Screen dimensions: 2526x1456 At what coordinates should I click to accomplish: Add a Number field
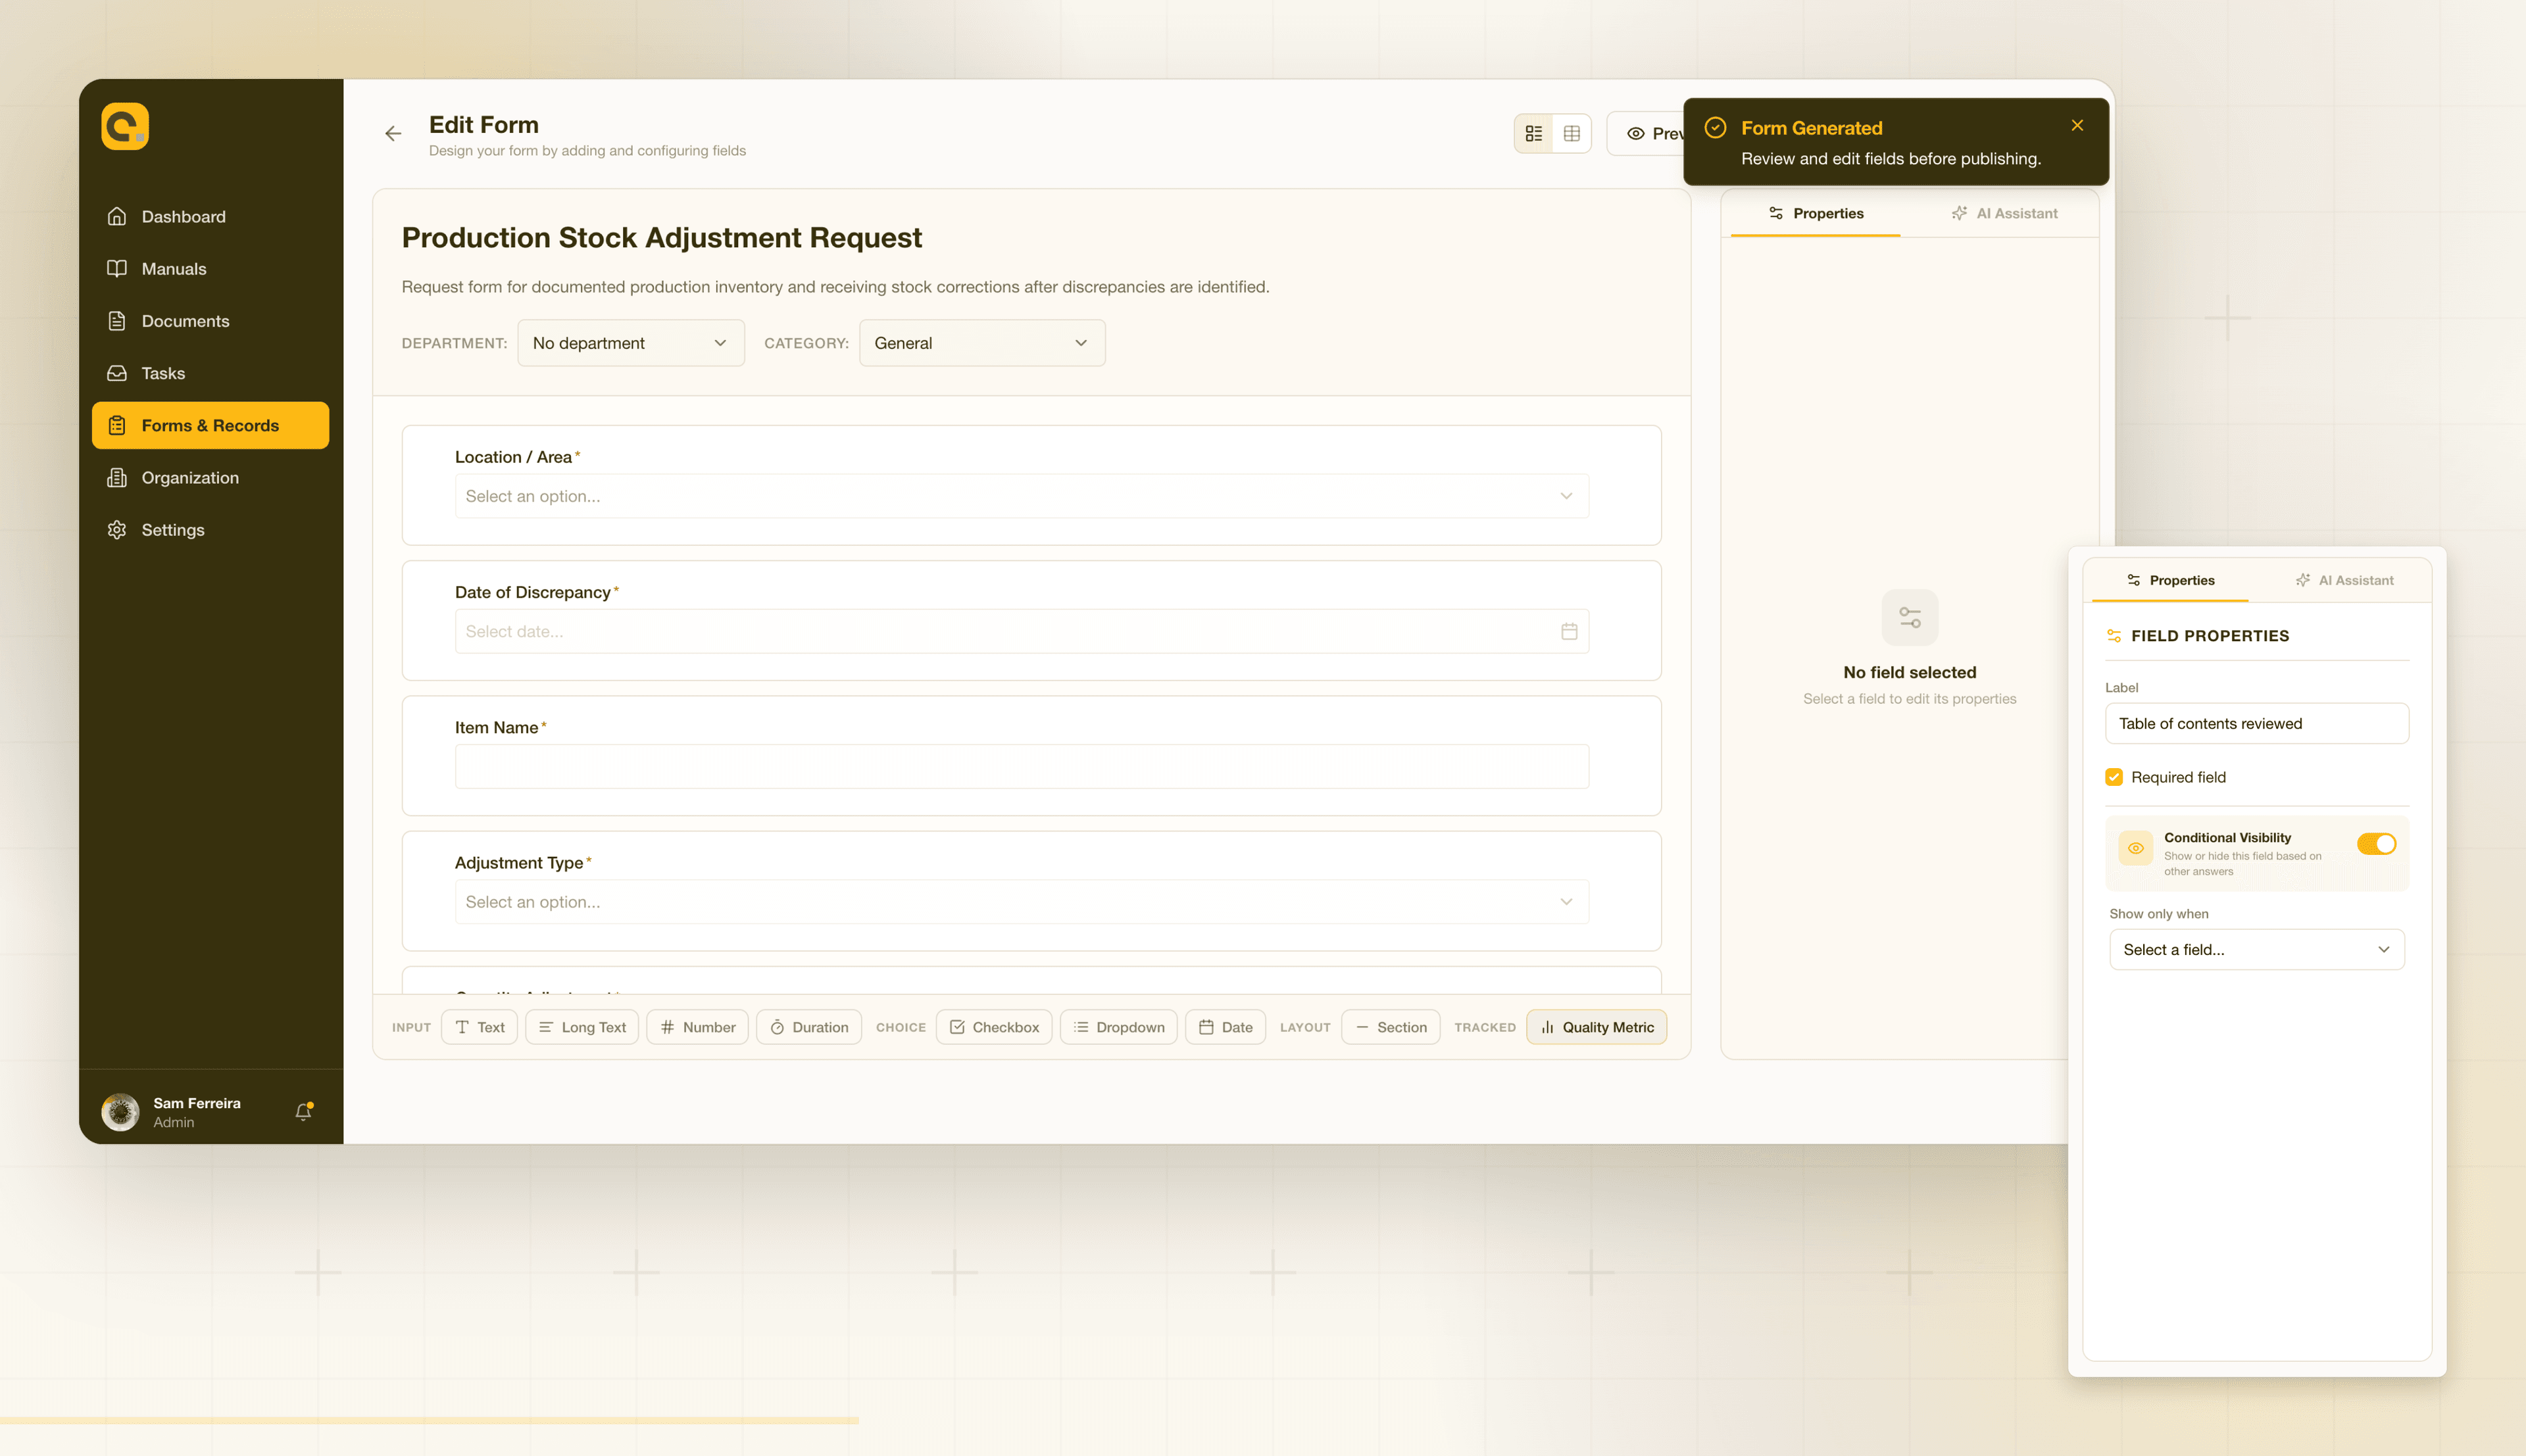(697, 1027)
